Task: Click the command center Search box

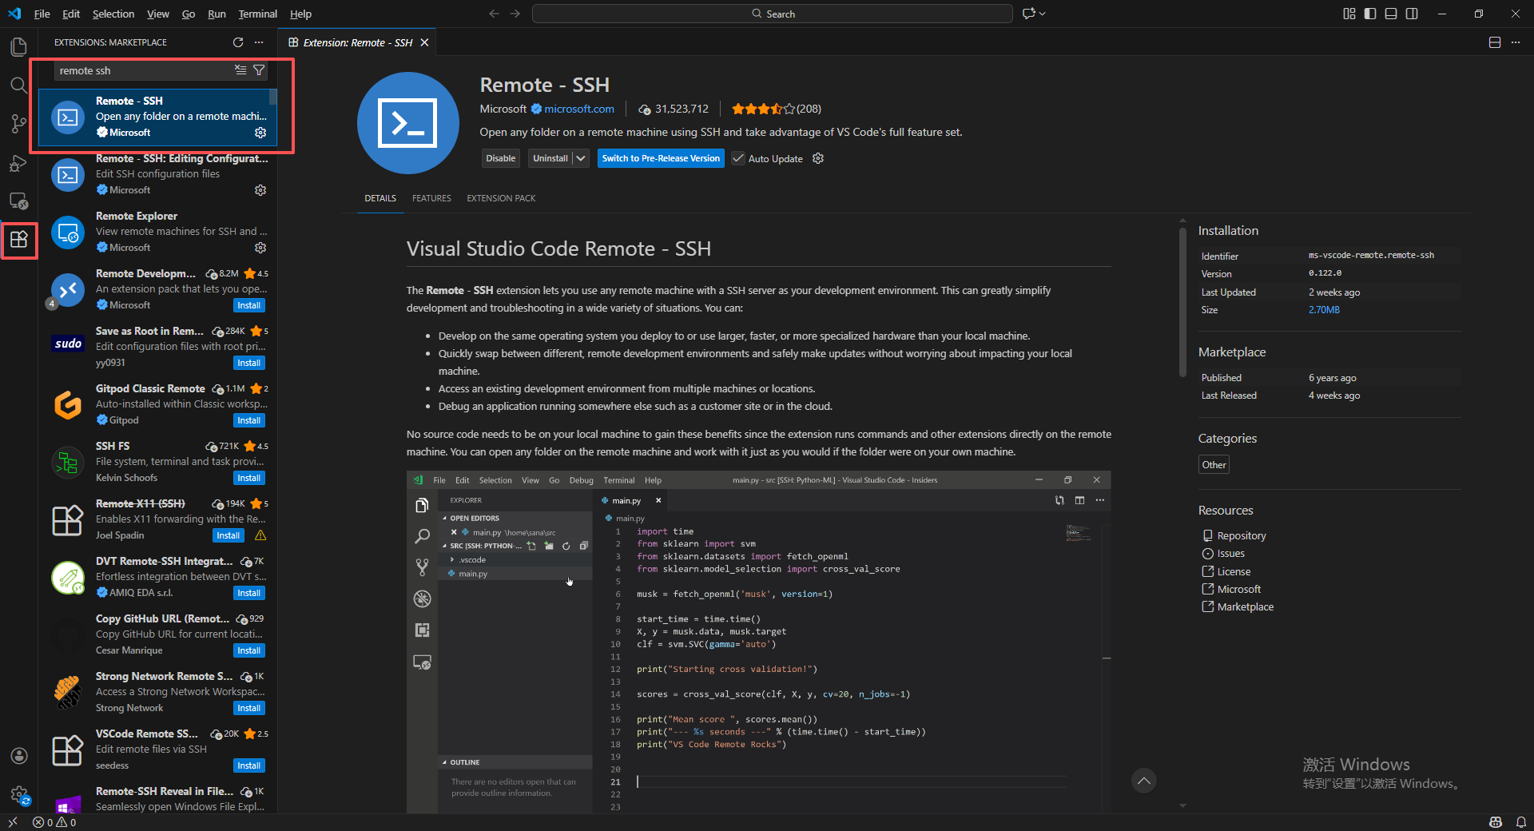Action: click(x=773, y=14)
